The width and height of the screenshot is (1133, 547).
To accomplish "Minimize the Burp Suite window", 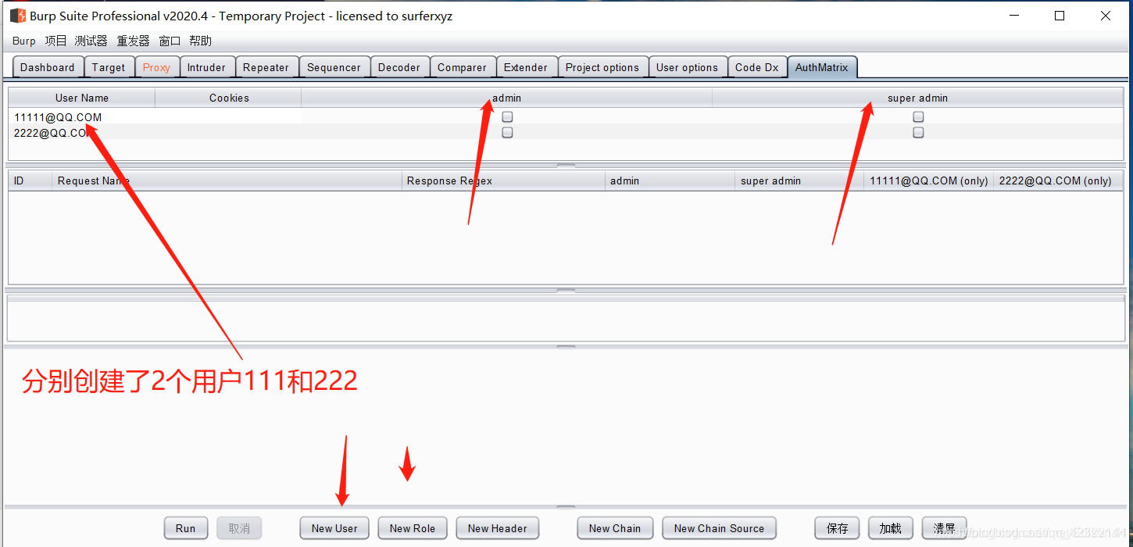I will pyautogui.click(x=1014, y=16).
